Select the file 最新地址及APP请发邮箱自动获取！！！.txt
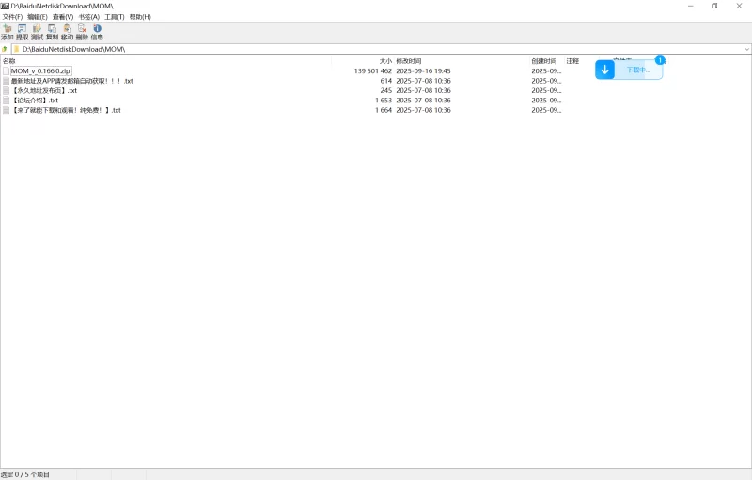The height and width of the screenshot is (480, 752). [x=72, y=81]
